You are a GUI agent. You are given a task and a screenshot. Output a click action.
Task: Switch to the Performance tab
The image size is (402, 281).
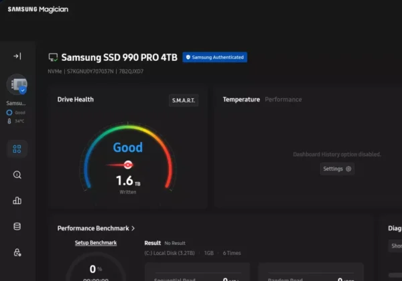(283, 100)
